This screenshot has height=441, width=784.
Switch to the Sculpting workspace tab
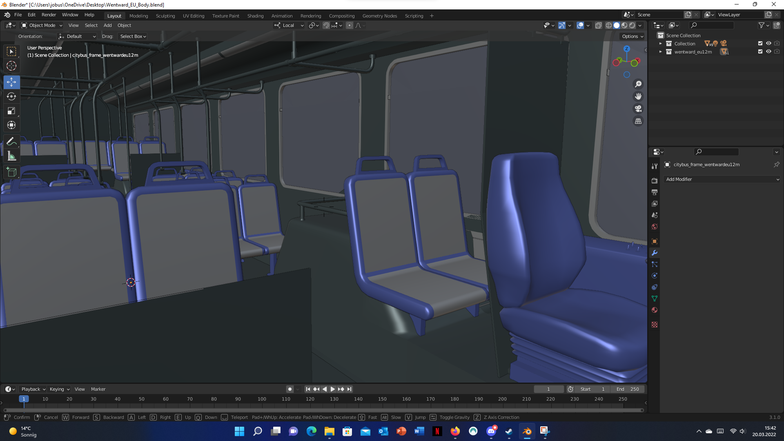[165, 16]
